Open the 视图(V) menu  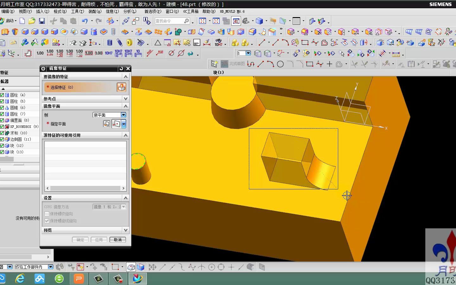(x=25, y=11)
